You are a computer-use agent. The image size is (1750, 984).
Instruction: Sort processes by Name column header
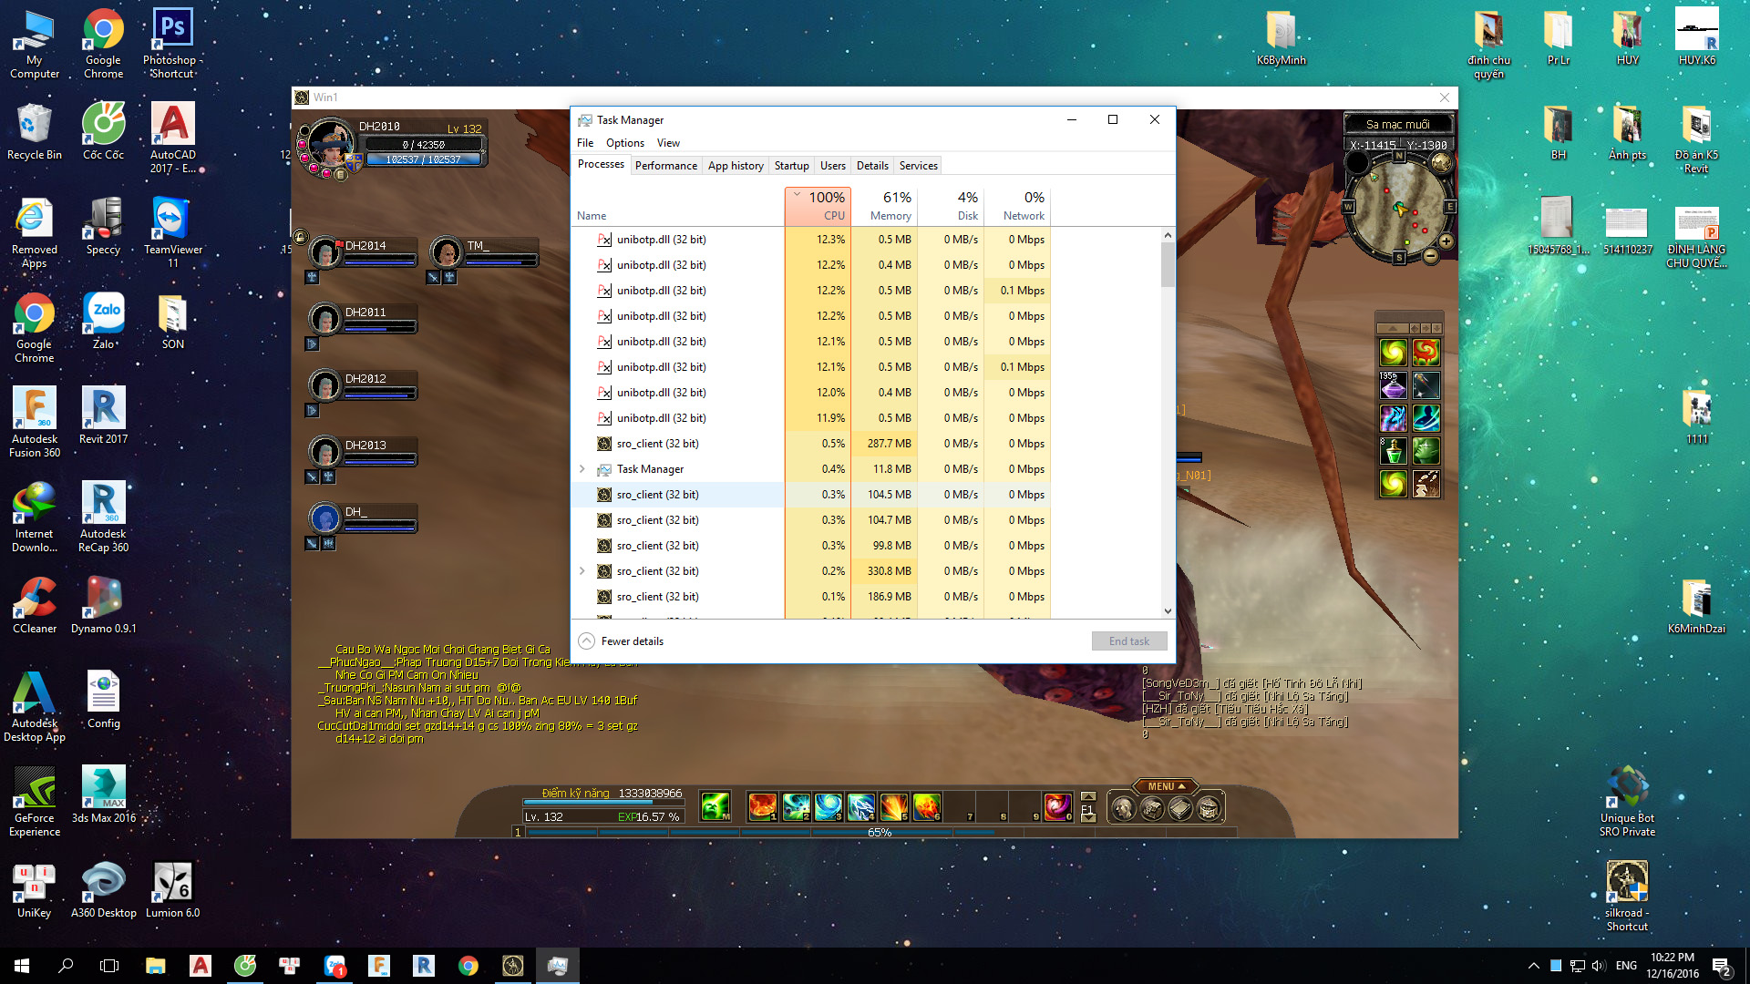678,206
